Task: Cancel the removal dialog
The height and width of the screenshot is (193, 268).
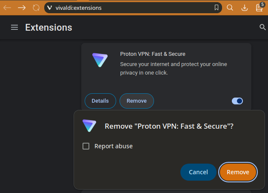Action: 198,172
